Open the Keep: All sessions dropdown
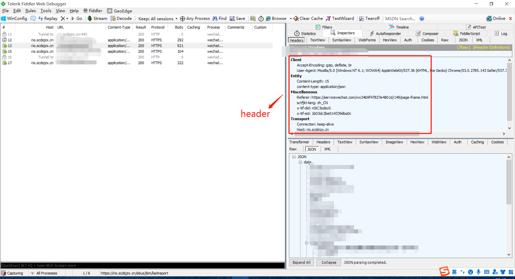The image size is (515, 279). pyautogui.click(x=158, y=19)
